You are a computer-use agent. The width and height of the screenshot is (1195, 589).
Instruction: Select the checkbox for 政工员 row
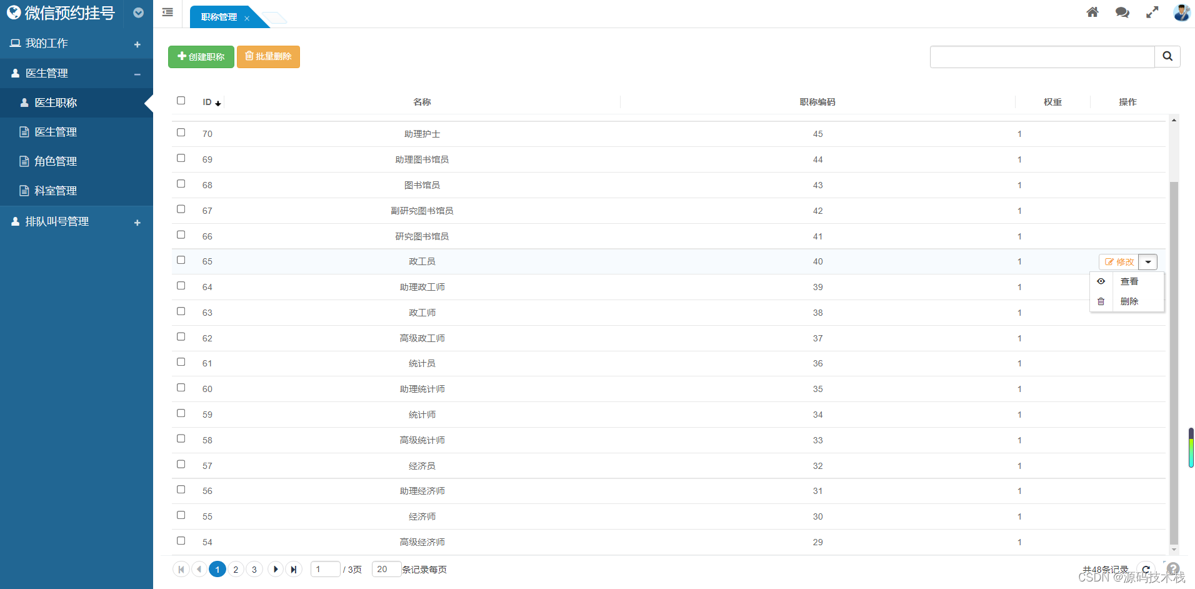pos(181,260)
